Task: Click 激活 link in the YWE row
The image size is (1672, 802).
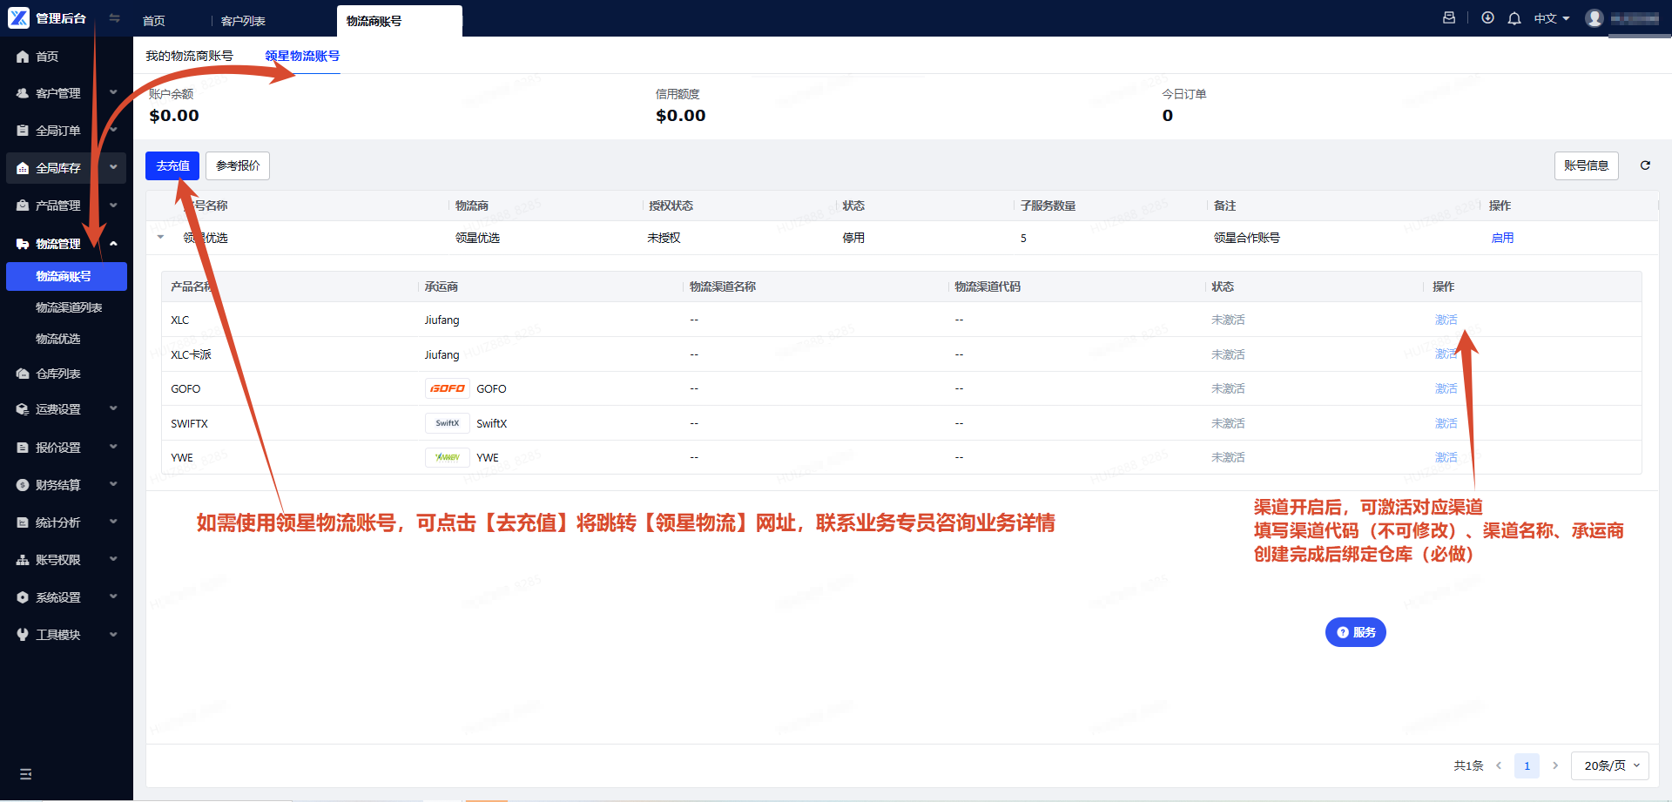Action: [x=1446, y=457]
